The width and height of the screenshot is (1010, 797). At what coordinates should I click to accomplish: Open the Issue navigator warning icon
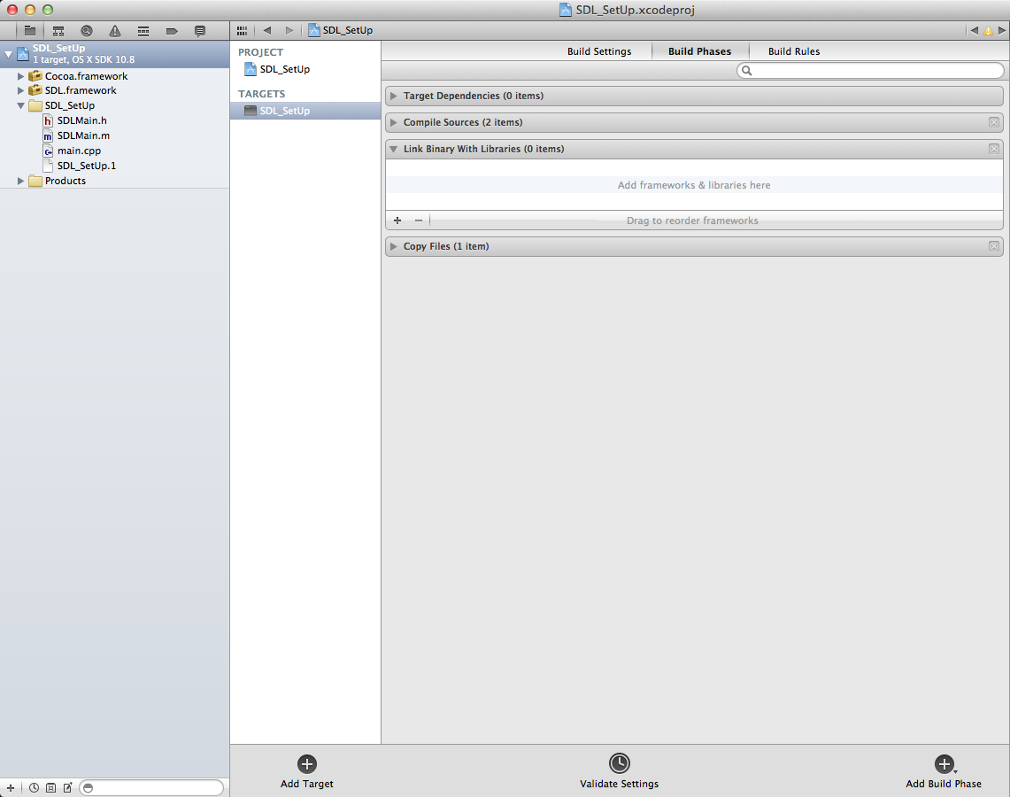(115, 30)
